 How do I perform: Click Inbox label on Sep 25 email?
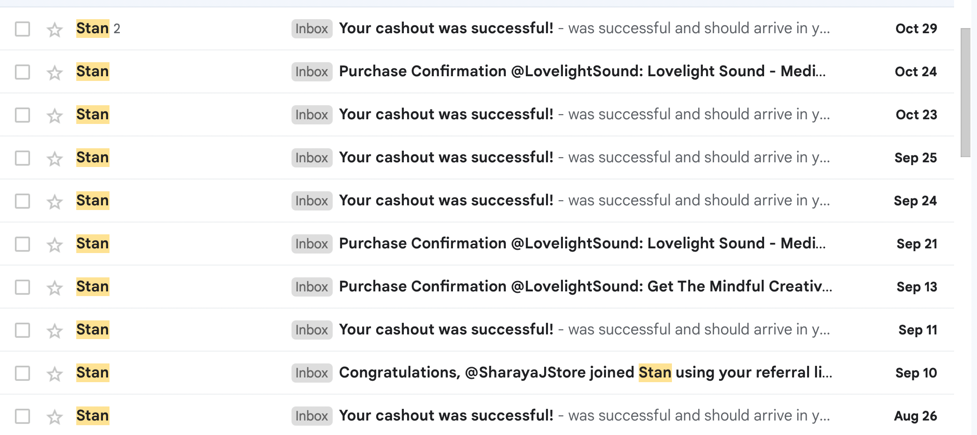(312, 158)
